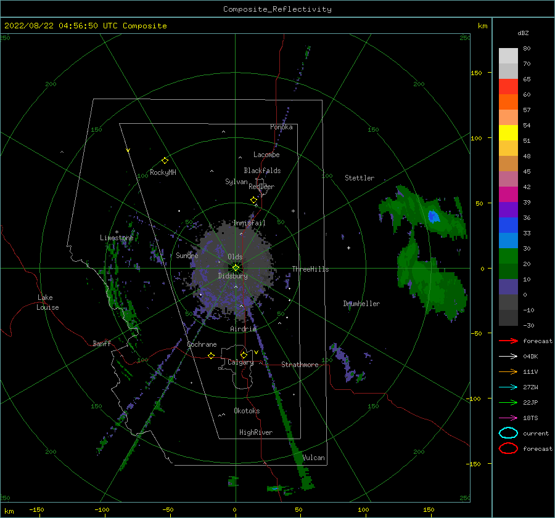Viewport: 555px width, 518px height.
Task: Click the red forecast arrow in legend
Action: click(x=508, y=341)
